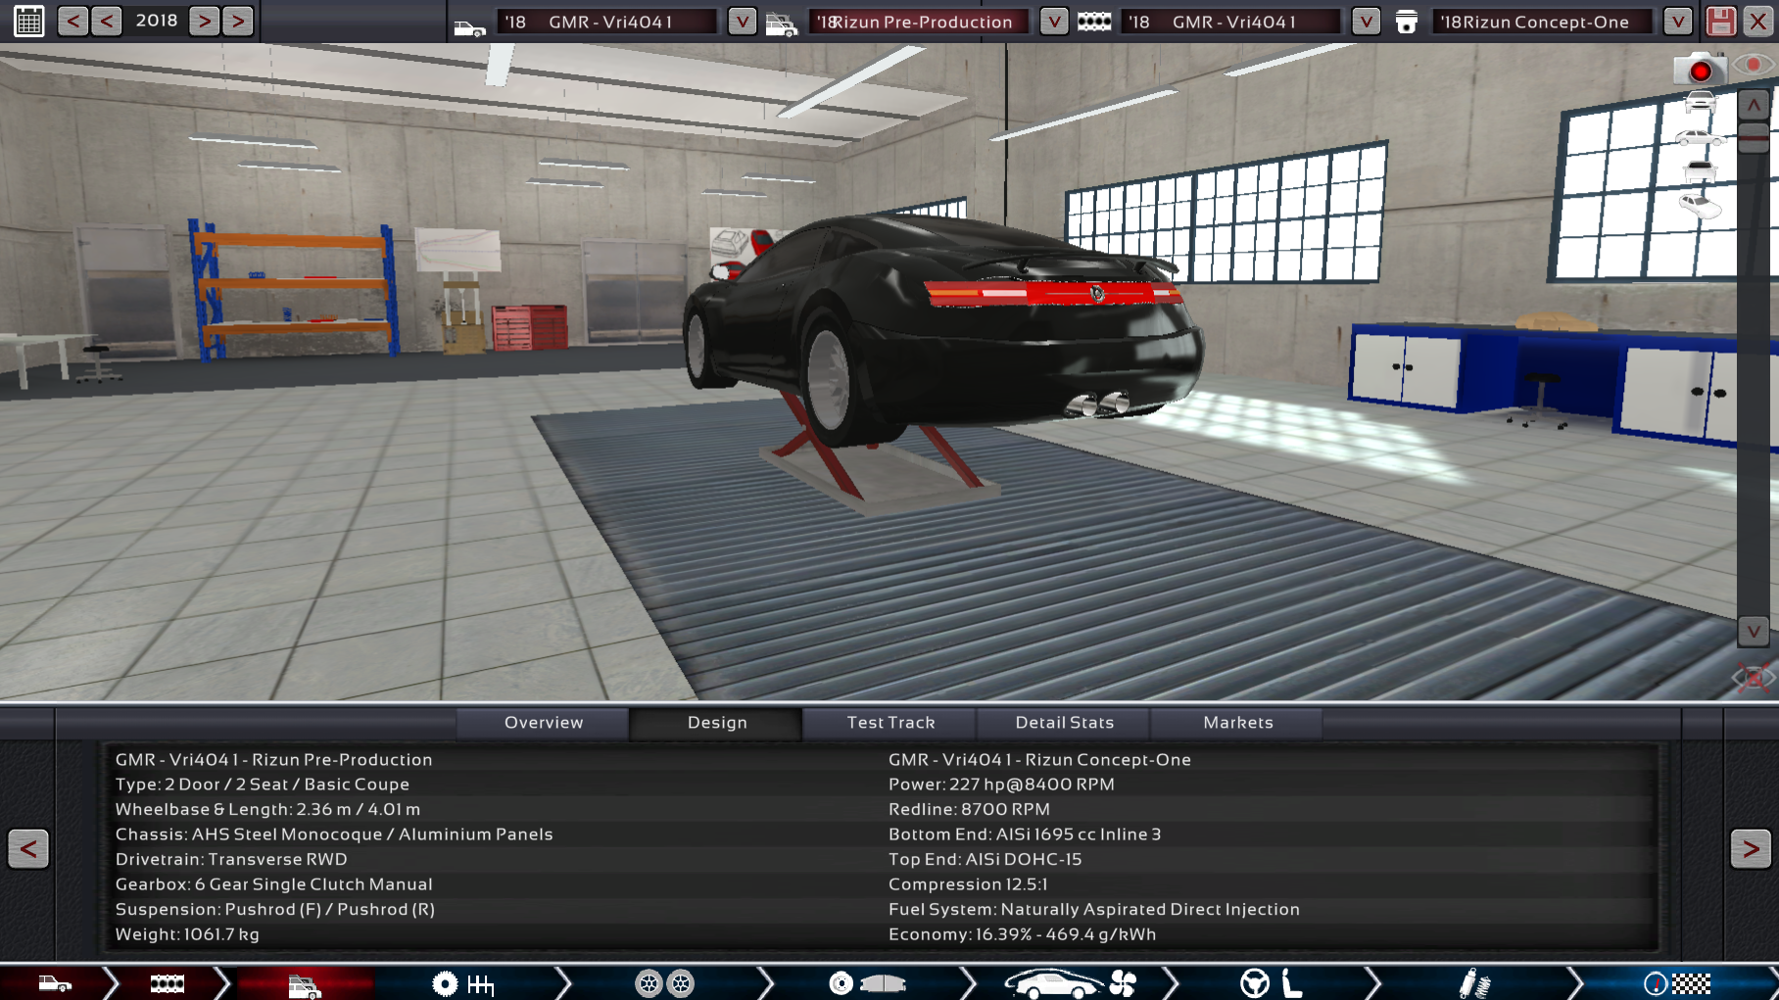Expand the Rizun Pre-Production trim dropdown
Image resolution: width=1779 pixels, height=1000 pixels.
(x=1053, y=22)
